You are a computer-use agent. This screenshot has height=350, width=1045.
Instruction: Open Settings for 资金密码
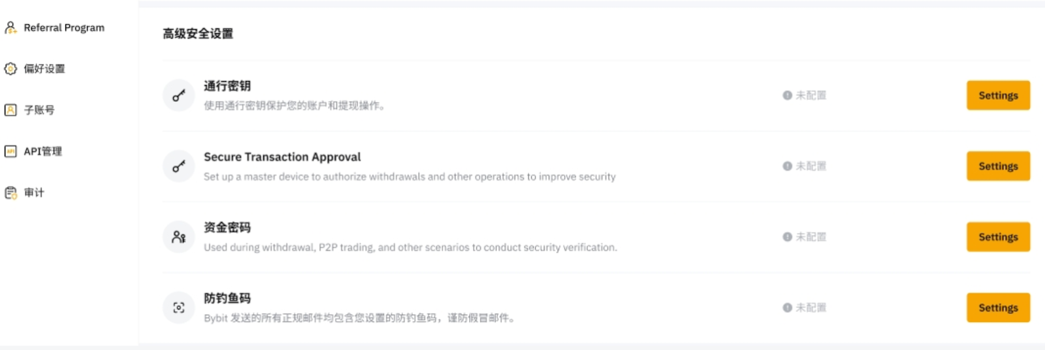coord(998,237)
